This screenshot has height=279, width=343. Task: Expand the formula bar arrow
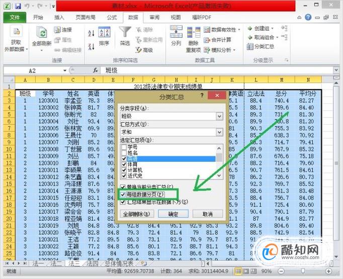click(x=336, y=70)
